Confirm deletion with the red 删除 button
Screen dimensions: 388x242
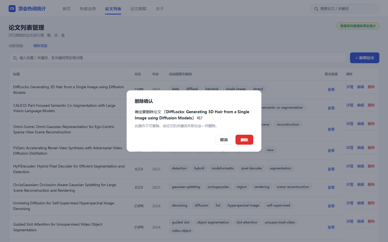pos(244,140)
